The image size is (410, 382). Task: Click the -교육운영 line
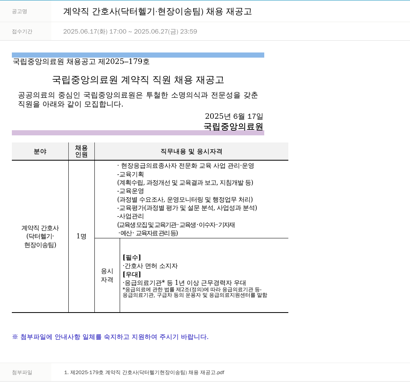coord(130,191)
